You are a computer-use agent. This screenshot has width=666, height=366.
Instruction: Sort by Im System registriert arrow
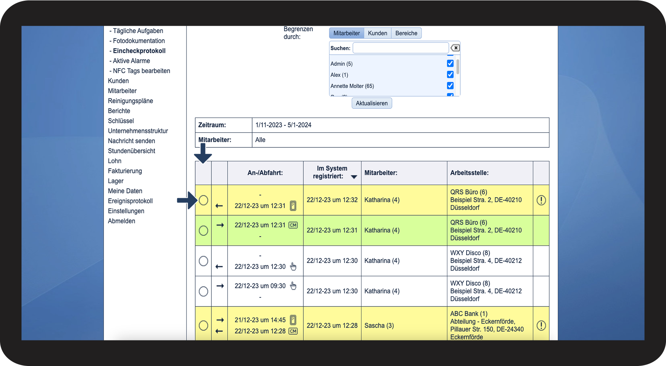(354, 177)
